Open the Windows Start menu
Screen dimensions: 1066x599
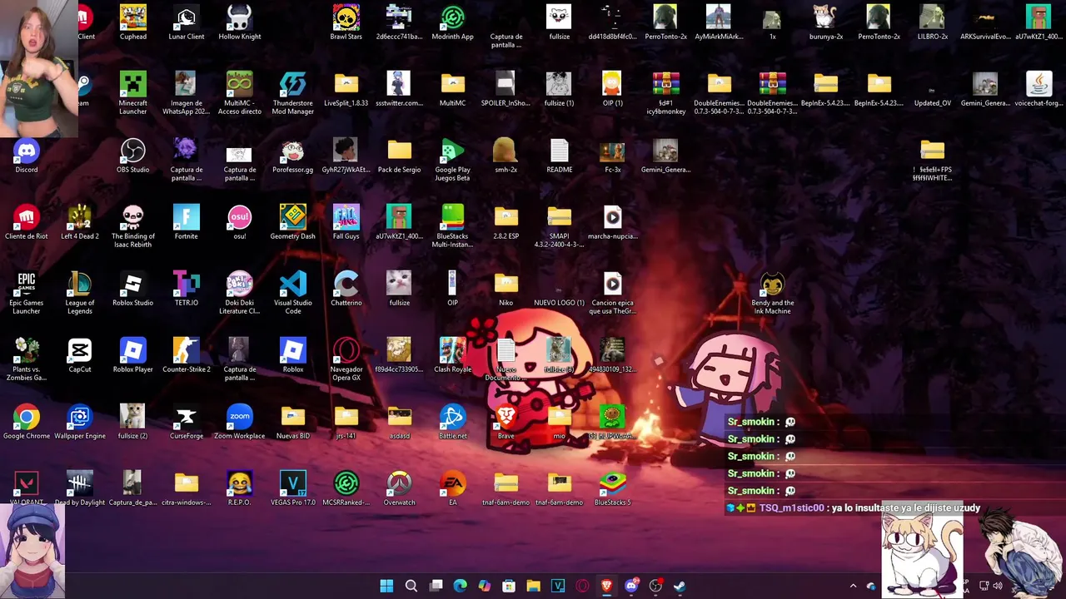tap(386, 586)
